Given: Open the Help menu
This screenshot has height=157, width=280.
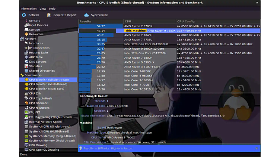Looking at the screenshot, I should pyautogui.click(x=52, y=9).
